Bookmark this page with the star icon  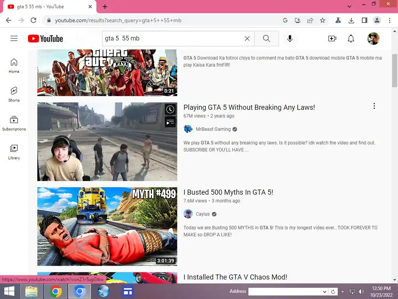pyautogui.click(x=322, y=20)
